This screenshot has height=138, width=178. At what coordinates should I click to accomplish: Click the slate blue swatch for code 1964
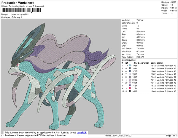click(130, 71)
